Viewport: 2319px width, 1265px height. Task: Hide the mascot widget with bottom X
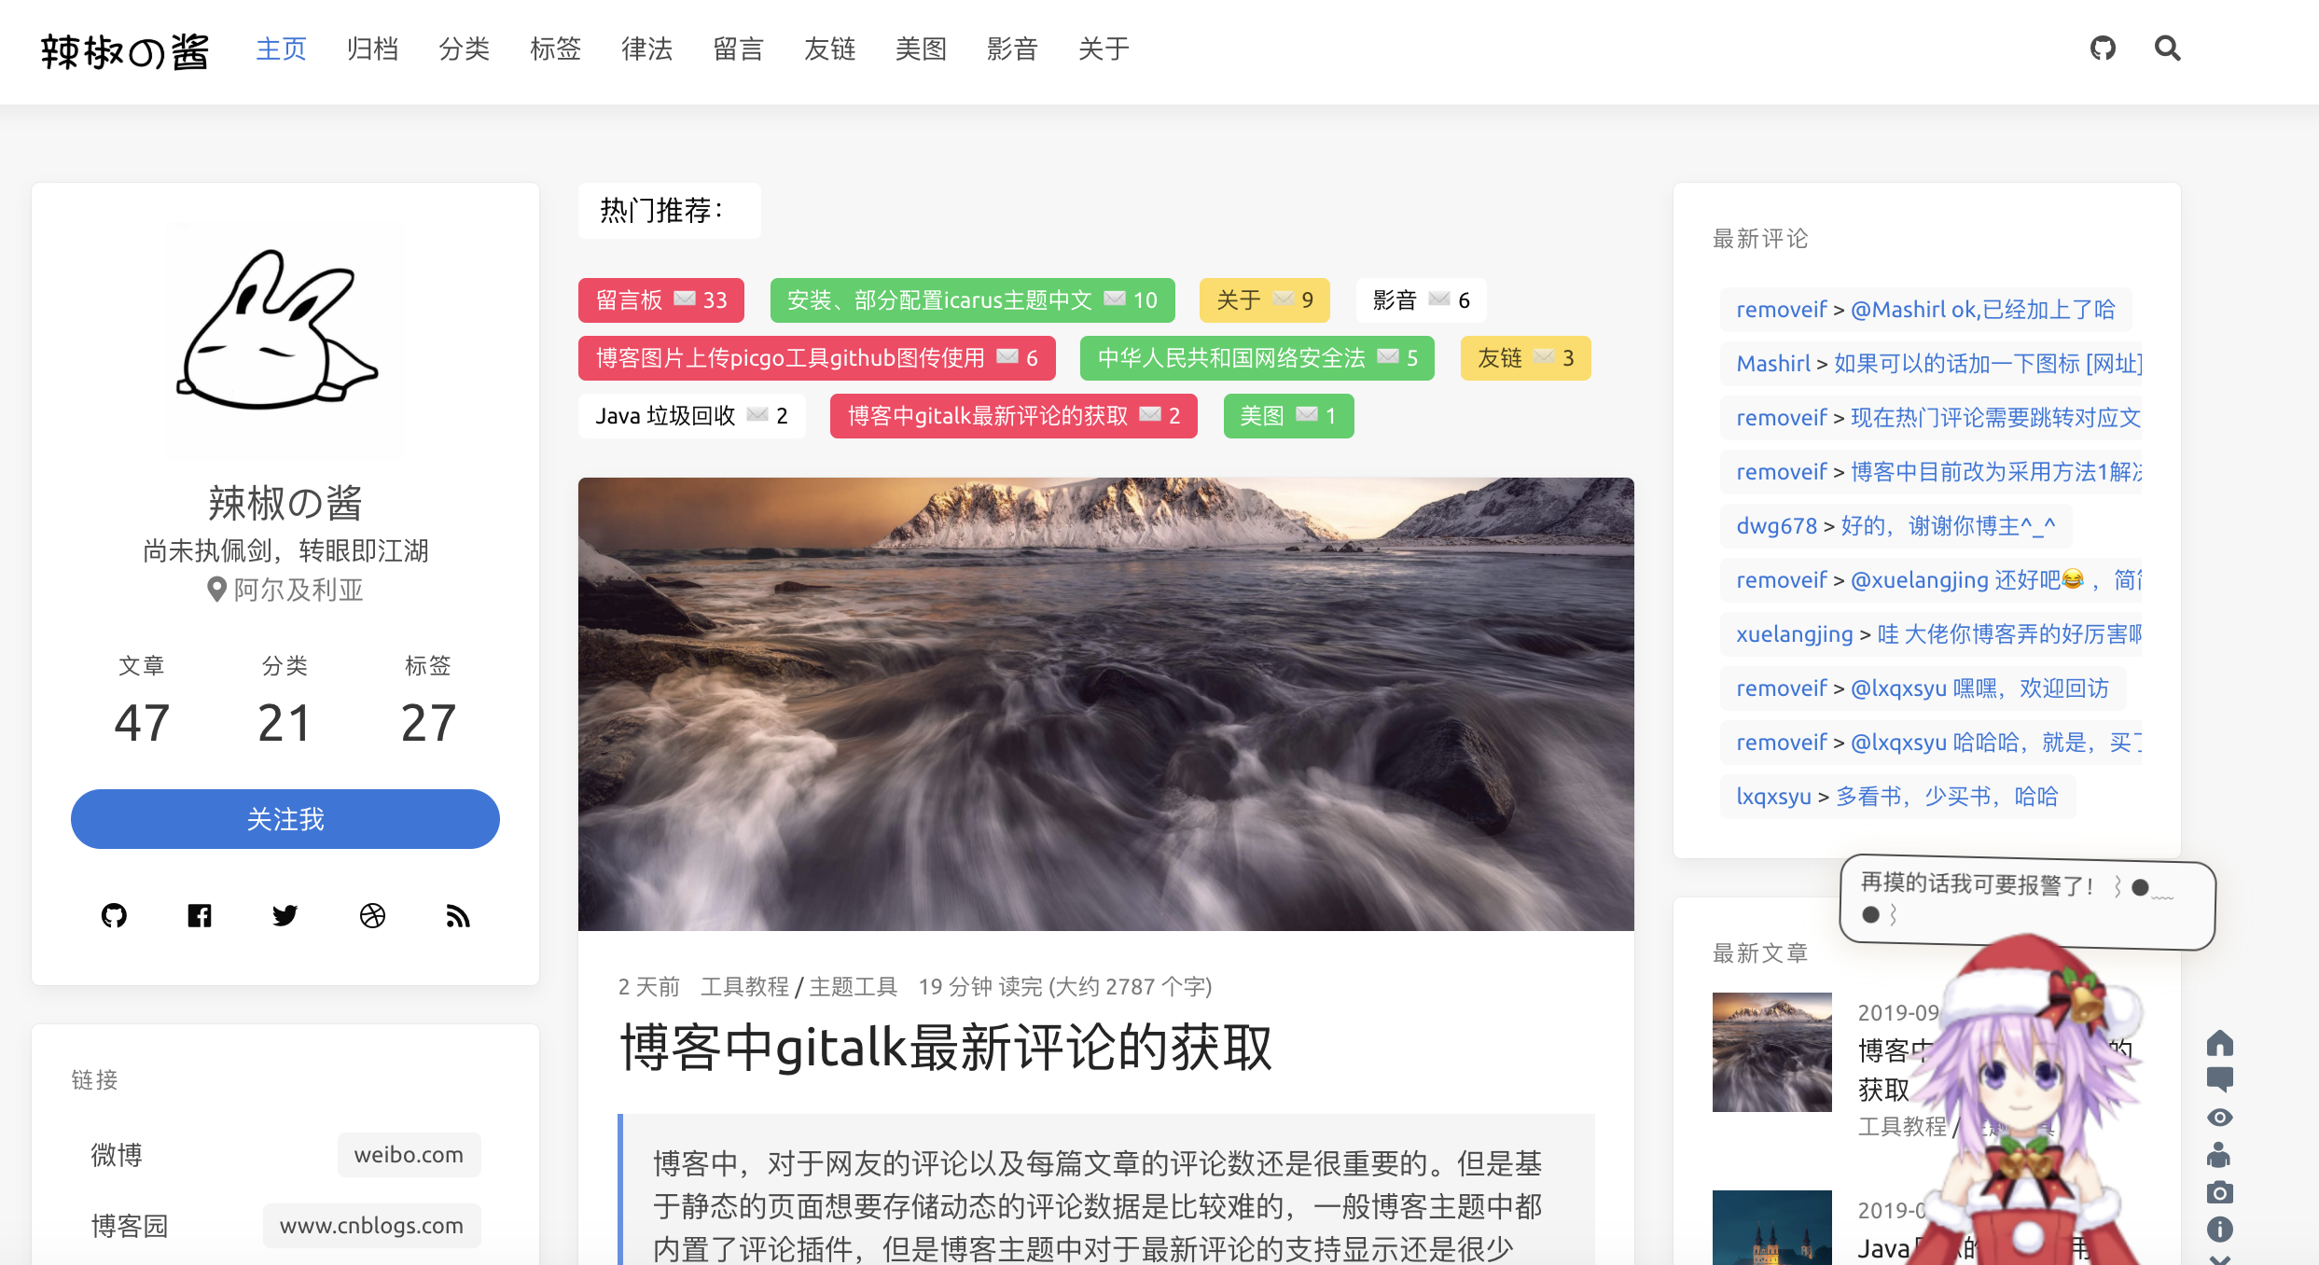click(2219, 1259)
